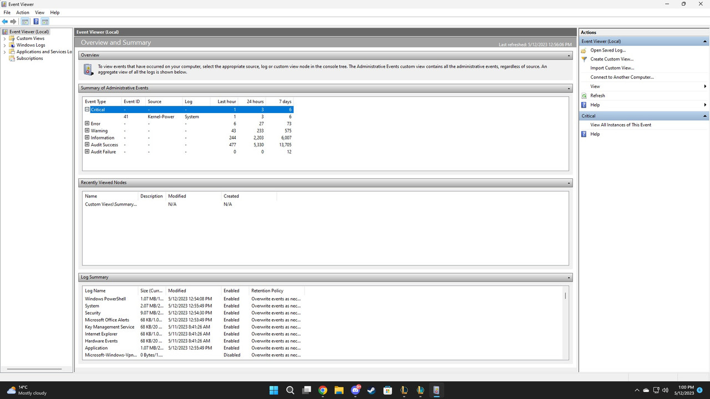
Task: Open the Action menu
Action: pyautogui.click(x=23, y=12)
